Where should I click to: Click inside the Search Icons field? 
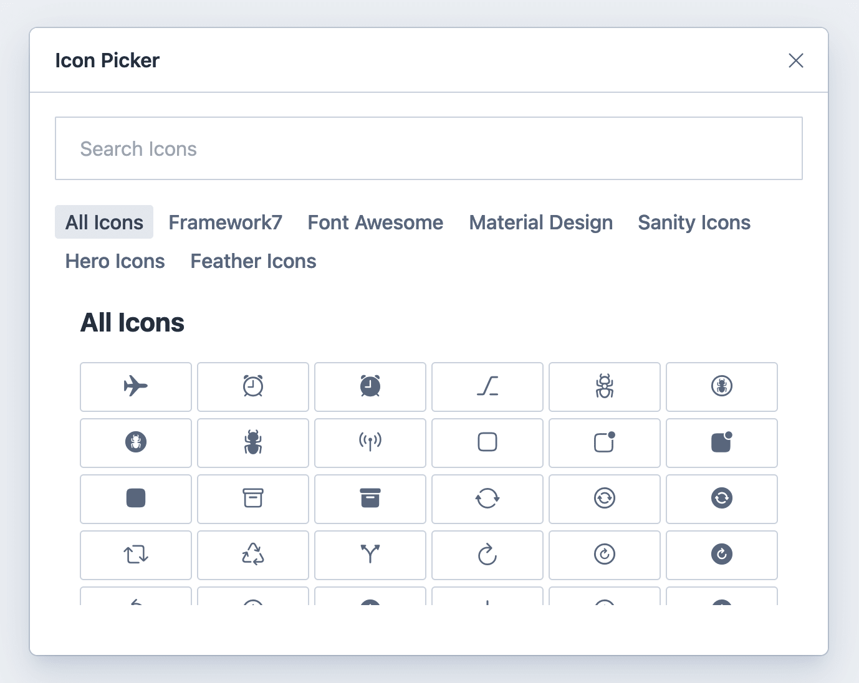coord(428,148)
